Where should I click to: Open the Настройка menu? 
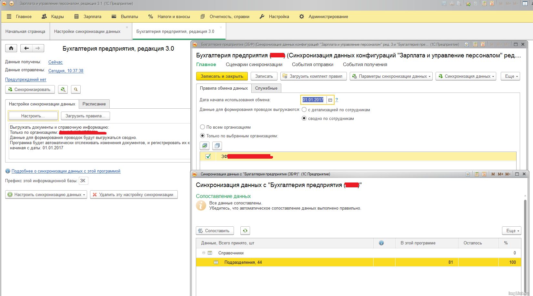point(274,16)
